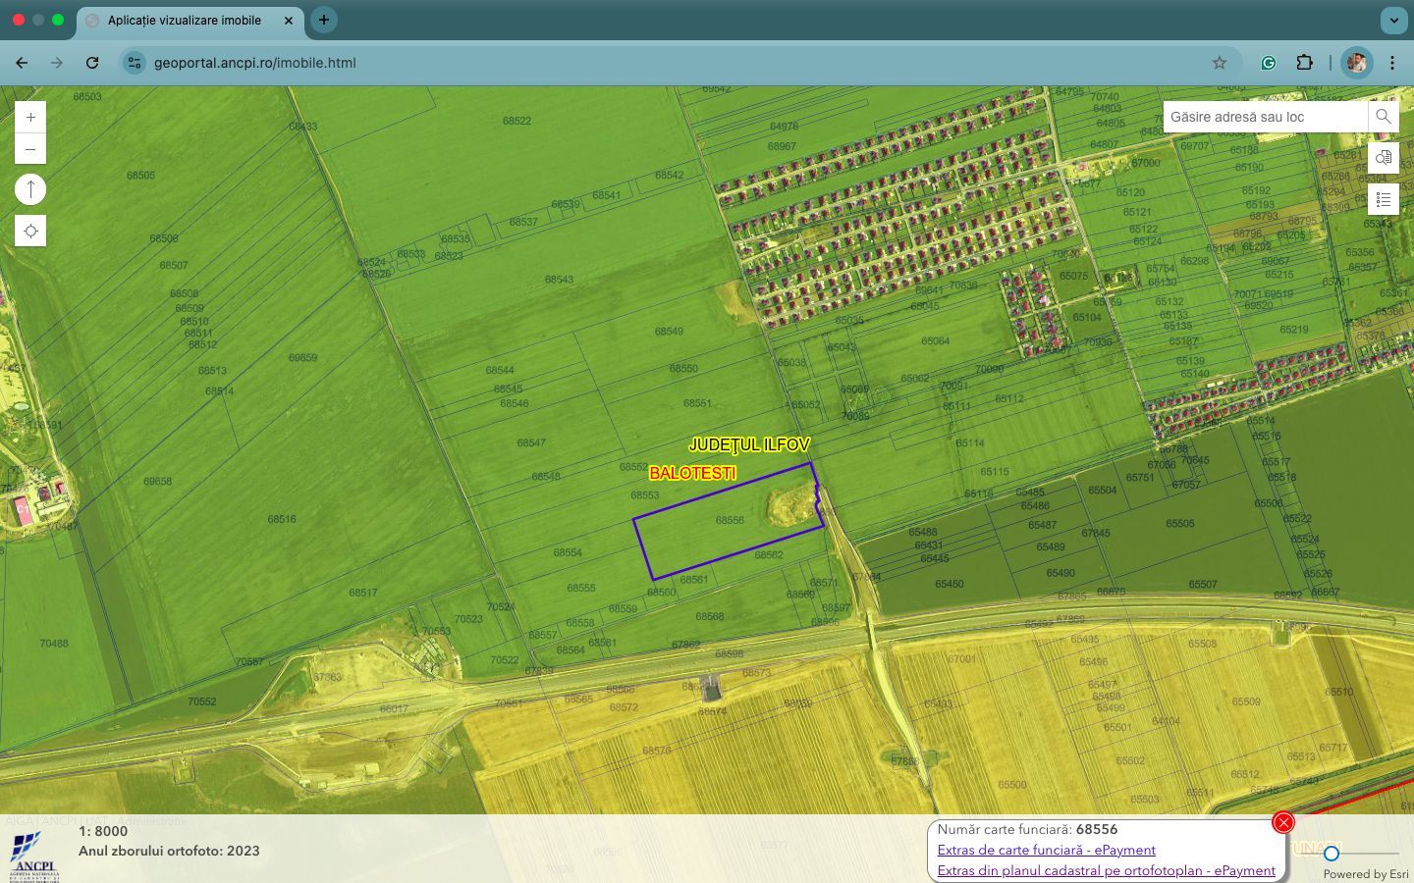The image size is (1414, 883).
Task: Open a new browser tab
Action: 323,20
